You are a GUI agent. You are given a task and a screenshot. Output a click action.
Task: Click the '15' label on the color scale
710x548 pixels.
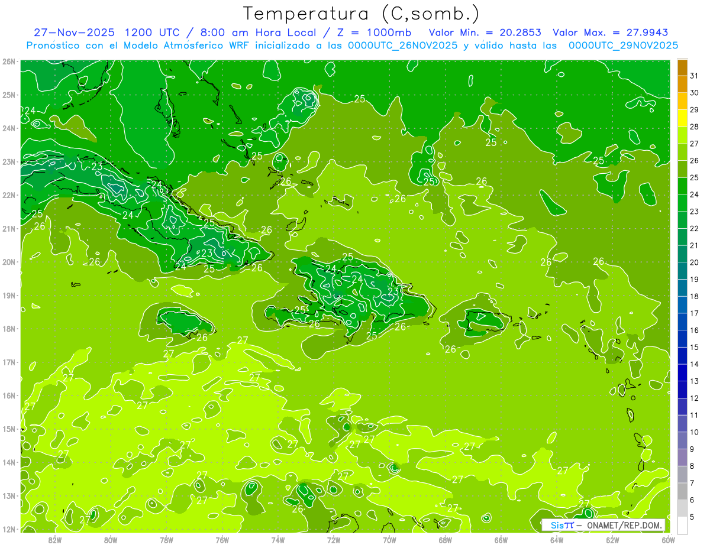click(x=694, y=347)
